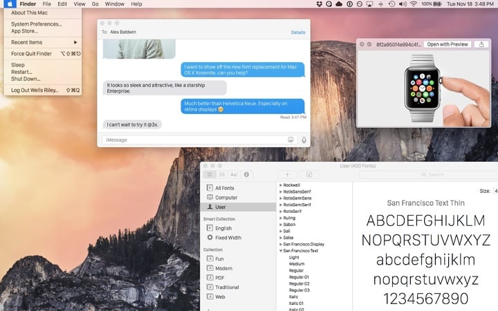Click the microphone icon in Messages

point(304,140)
